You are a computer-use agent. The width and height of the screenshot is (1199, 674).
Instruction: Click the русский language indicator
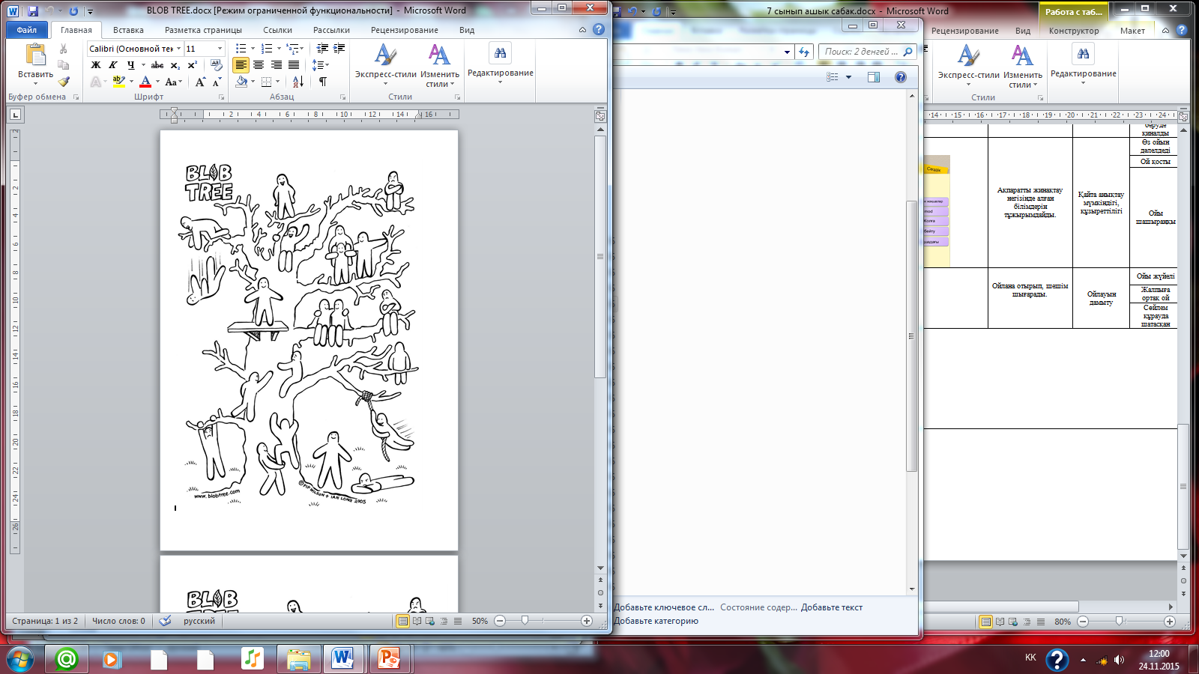[199, 621]
